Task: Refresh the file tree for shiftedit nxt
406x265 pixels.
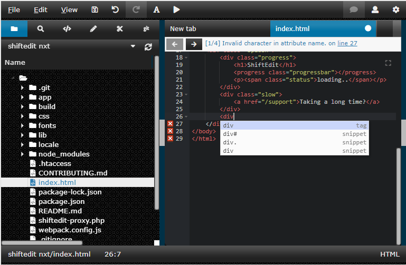Action: coord(148,46)
